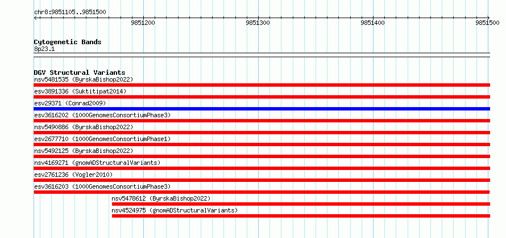506x238 pixels.
Task: Click nsv4169271 (gnomADStructuralVariants) label
Action: point(97,163)
